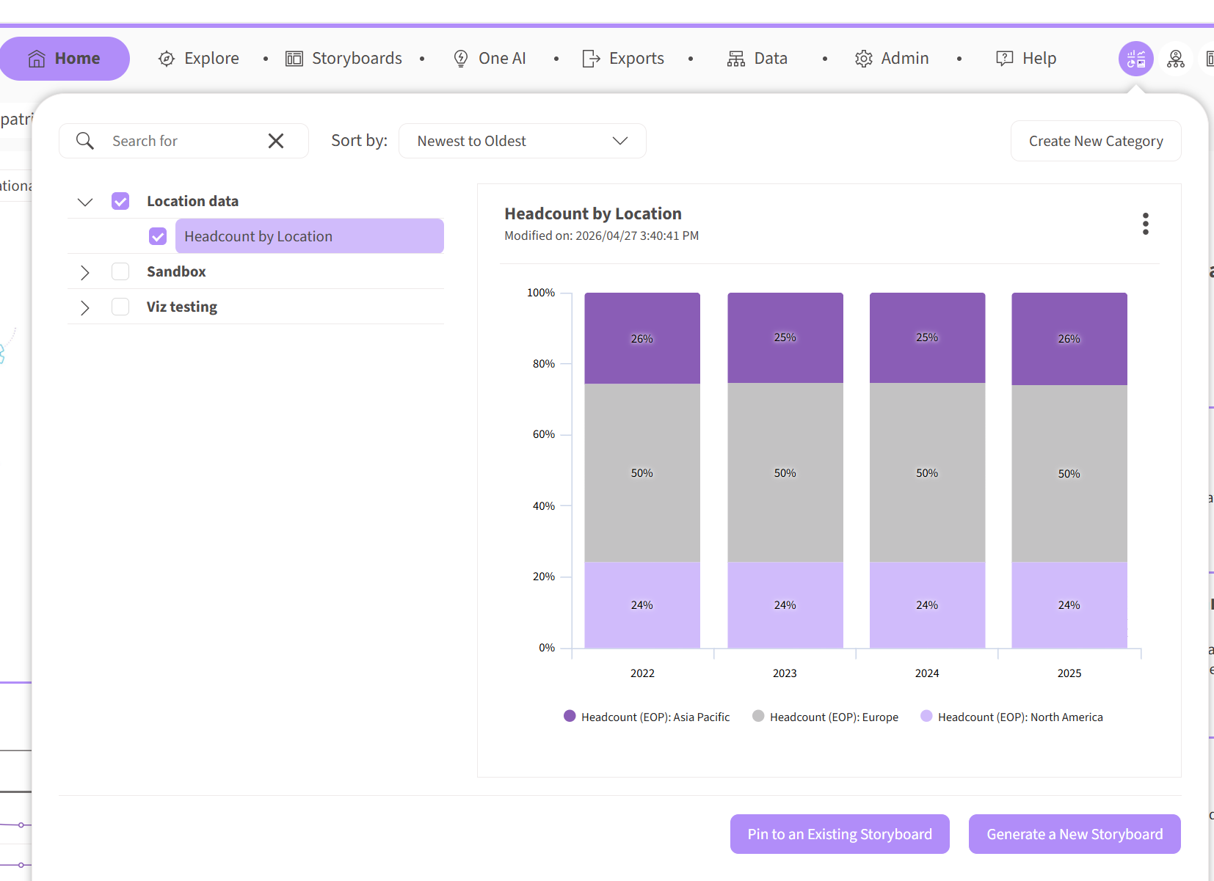This screenshot has height=881, width=1214.
Task: Click the Asia Pacific legend color dot
Action: [570, 716]
